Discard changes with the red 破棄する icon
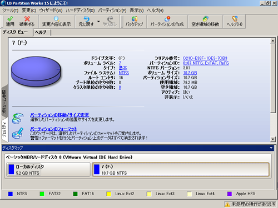 pyautogui.click(x=27, y=22)
